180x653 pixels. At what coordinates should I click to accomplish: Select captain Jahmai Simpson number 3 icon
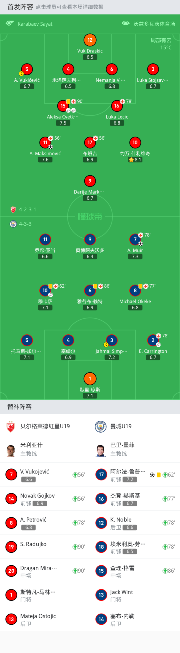(x=111, y=340)
